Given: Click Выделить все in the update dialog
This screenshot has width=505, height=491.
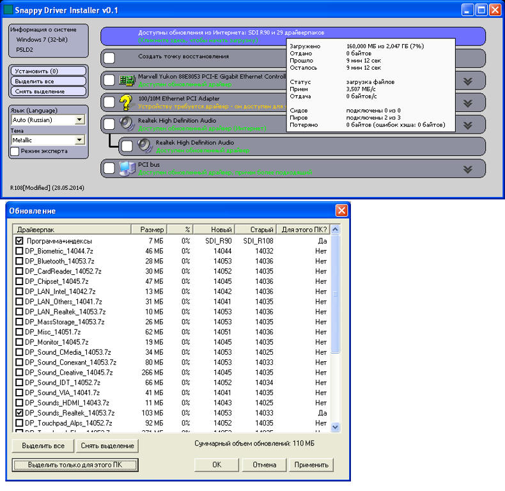Looking at the screenshot, I should (43, 446).
